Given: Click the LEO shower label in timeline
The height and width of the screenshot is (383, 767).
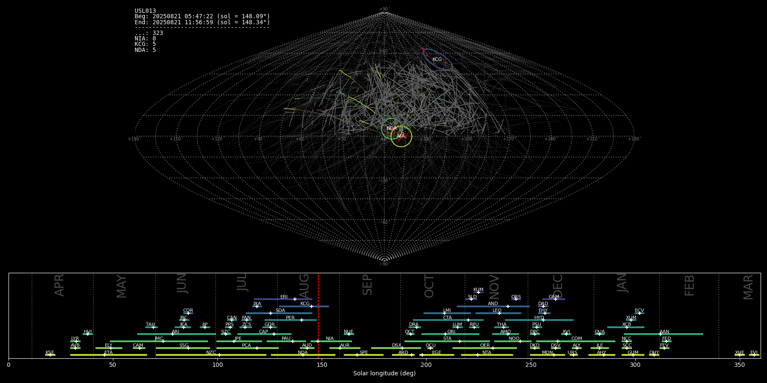Looking at the screenshot, I should point(497,311).
